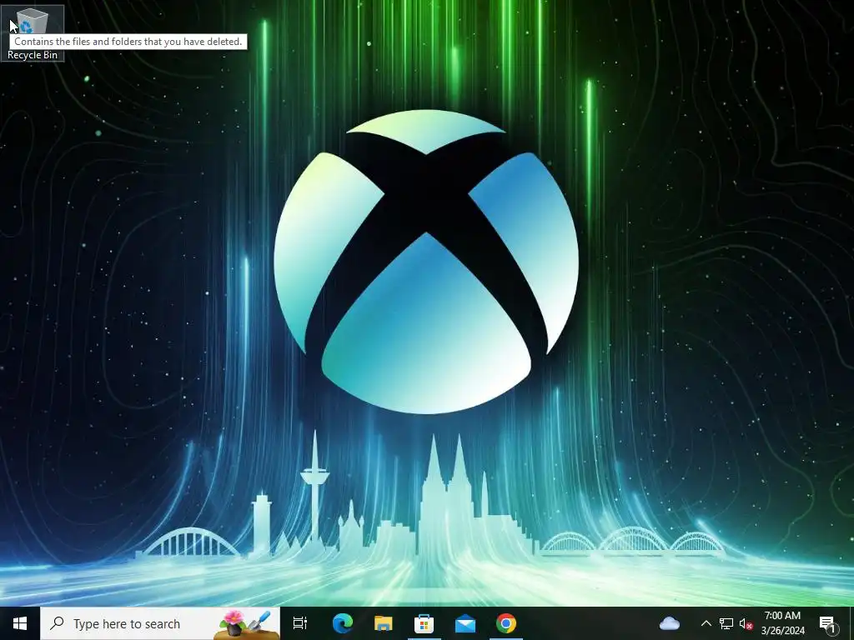The image size is (854, 640).
Task: Click the Type here to search box
Action: (160, 623)
